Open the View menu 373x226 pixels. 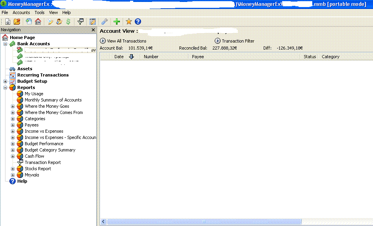(x=53, y=12)
